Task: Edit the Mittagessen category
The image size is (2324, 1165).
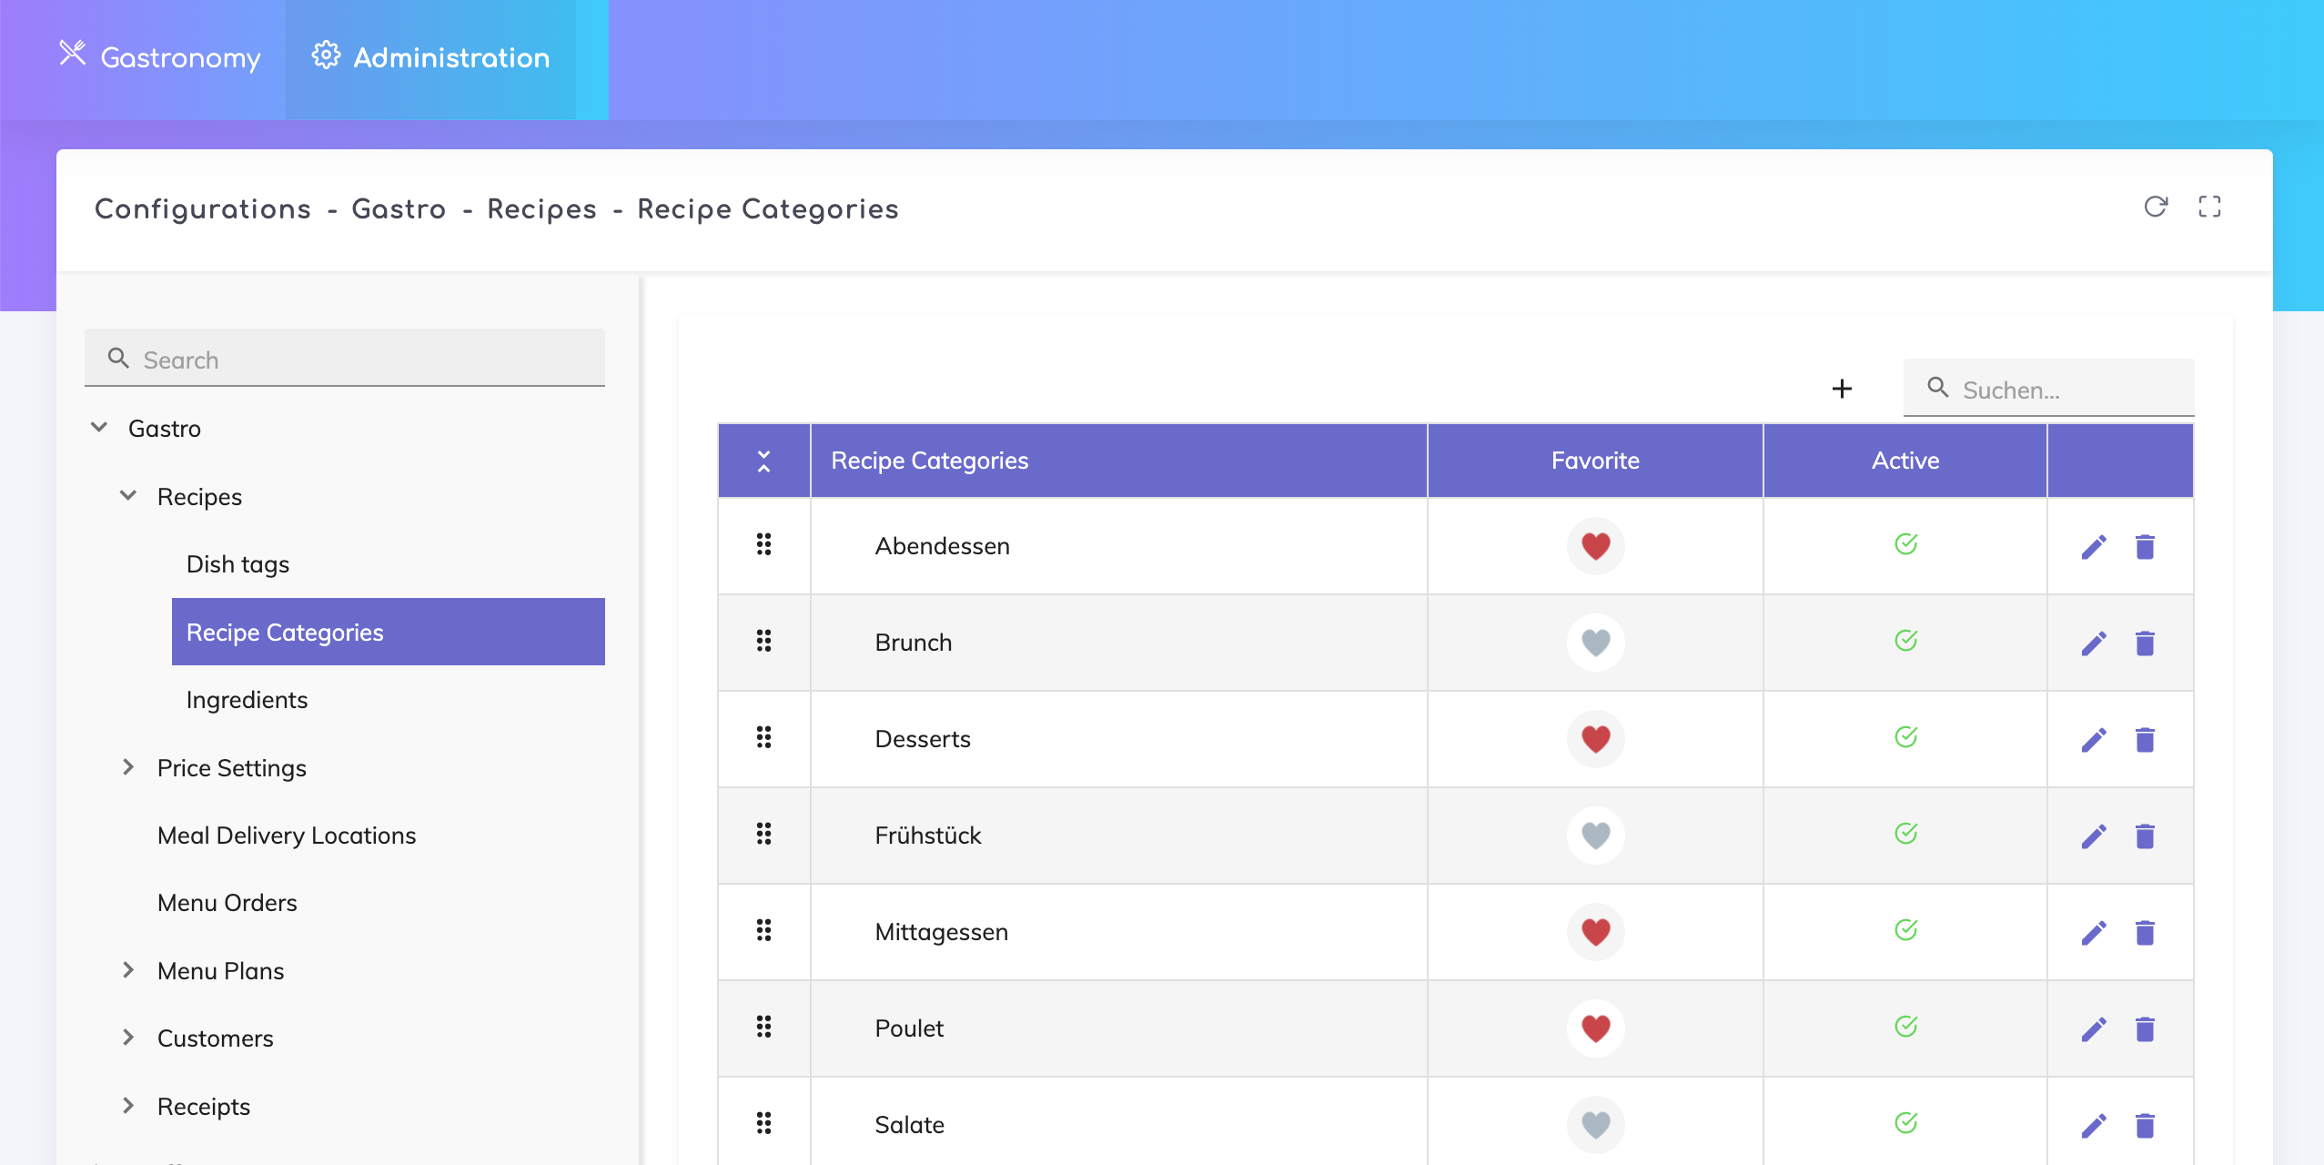Action: tap(2094, 933)
